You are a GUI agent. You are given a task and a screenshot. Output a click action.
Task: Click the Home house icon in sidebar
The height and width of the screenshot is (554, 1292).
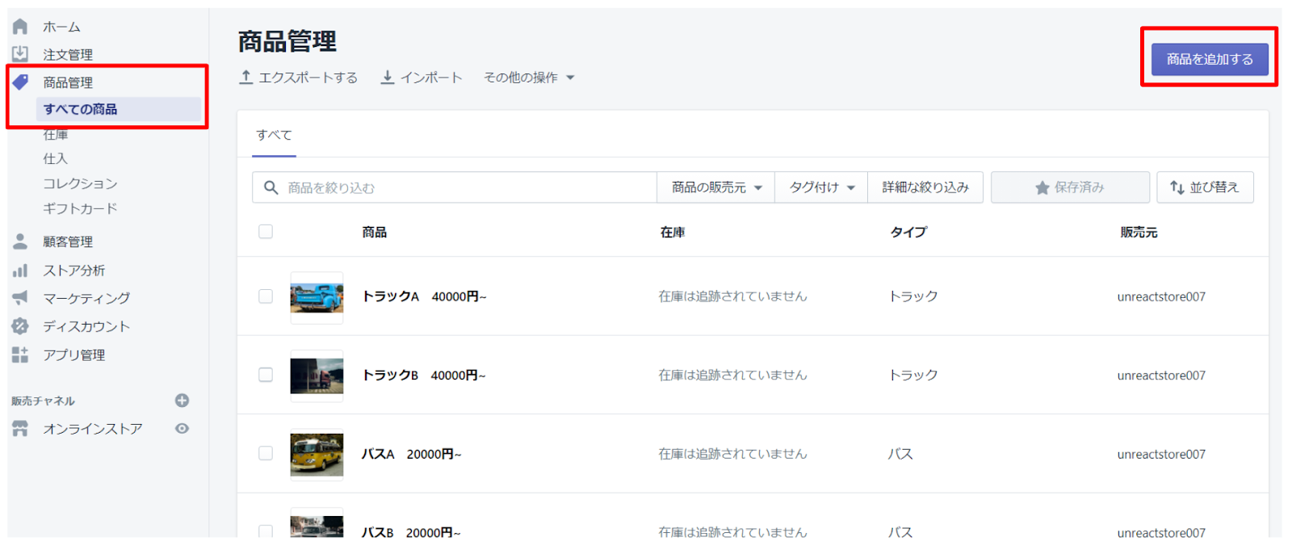pyautogui.click(x=20, y=27)
